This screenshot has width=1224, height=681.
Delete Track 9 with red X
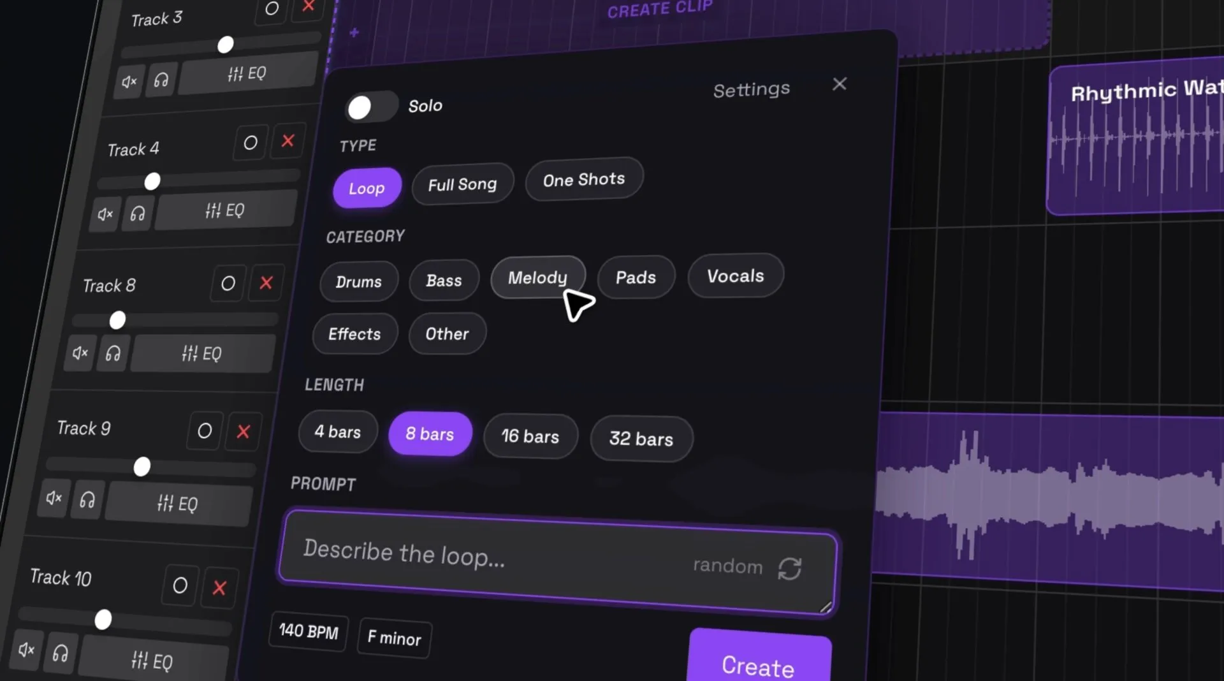tap(244, 432)
